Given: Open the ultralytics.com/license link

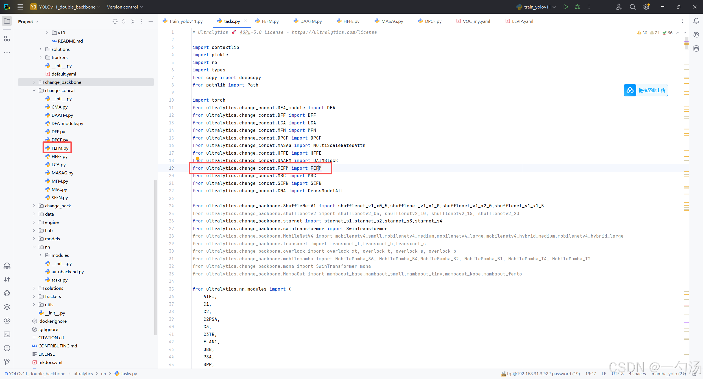Looking at the screenshot, I should click(x=334, y=32).
